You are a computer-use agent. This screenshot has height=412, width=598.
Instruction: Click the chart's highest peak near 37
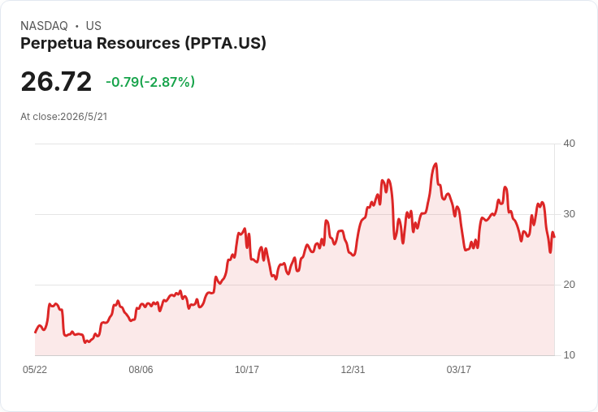click(x=435, y=164)
